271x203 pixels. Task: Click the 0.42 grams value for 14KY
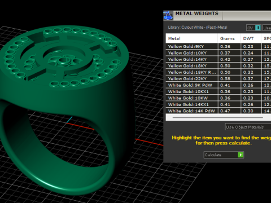tap(225, 59)
